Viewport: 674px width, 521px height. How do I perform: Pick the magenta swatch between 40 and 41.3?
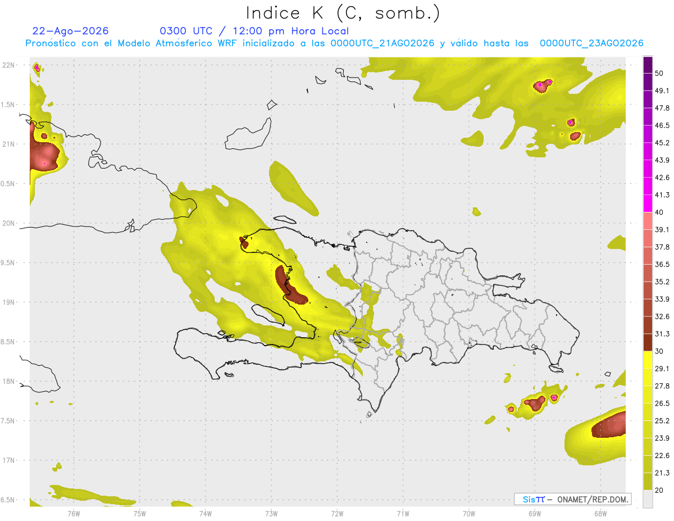(648, 203)
